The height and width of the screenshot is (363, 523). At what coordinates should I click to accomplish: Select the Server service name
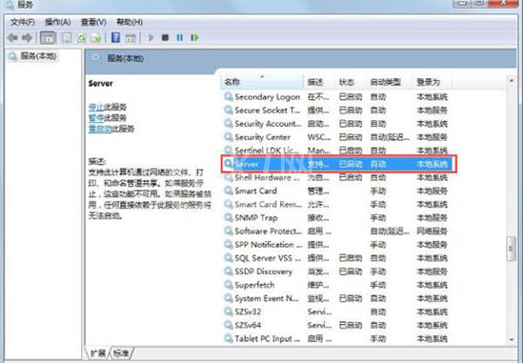point(247,164)
